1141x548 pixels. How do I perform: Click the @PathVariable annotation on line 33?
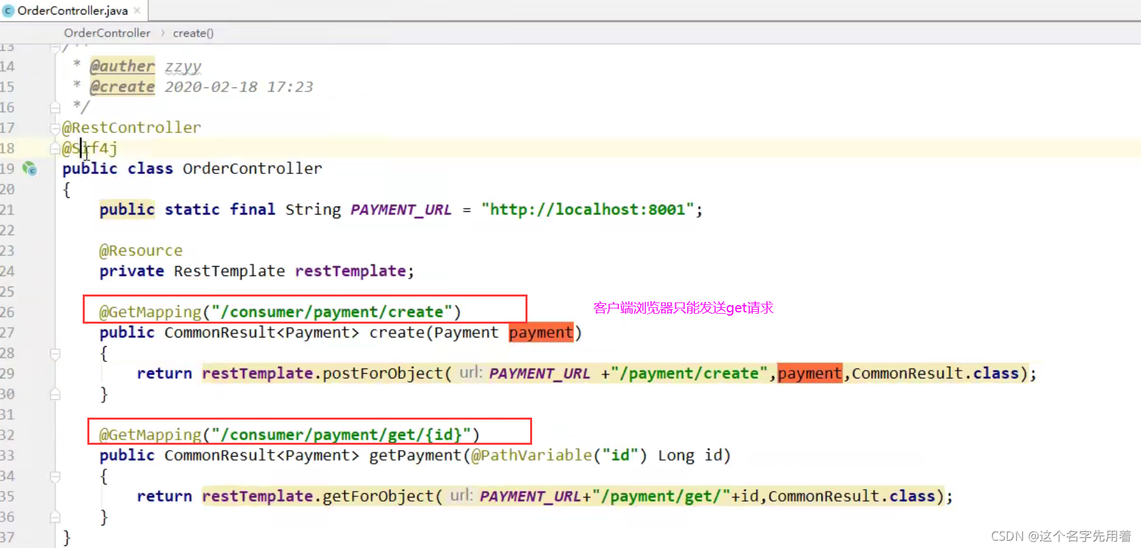pyautogui.click(x=531, y=455)
